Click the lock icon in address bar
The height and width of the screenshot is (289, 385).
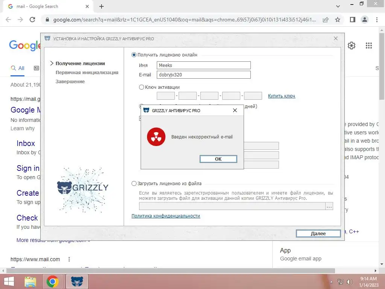(x=47, y=20)
